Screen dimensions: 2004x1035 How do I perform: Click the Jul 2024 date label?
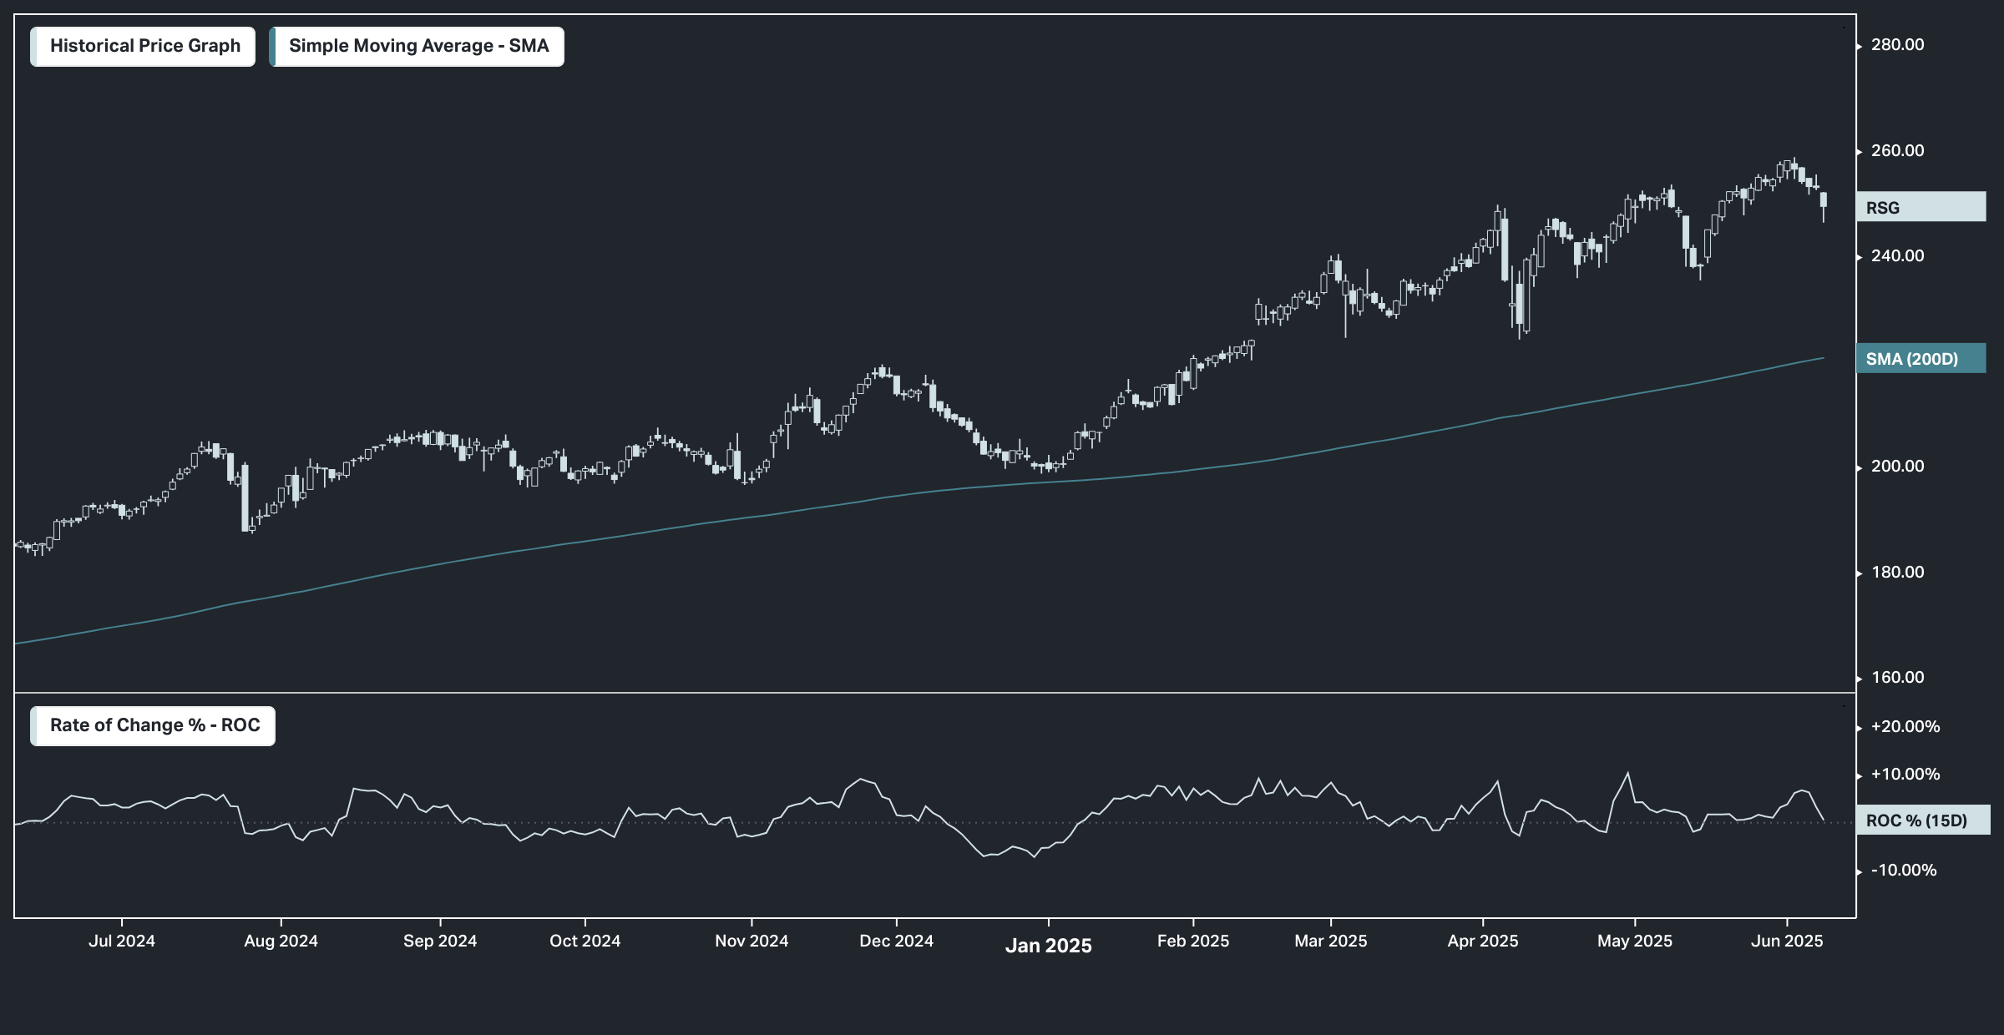[x=122, y=942]
